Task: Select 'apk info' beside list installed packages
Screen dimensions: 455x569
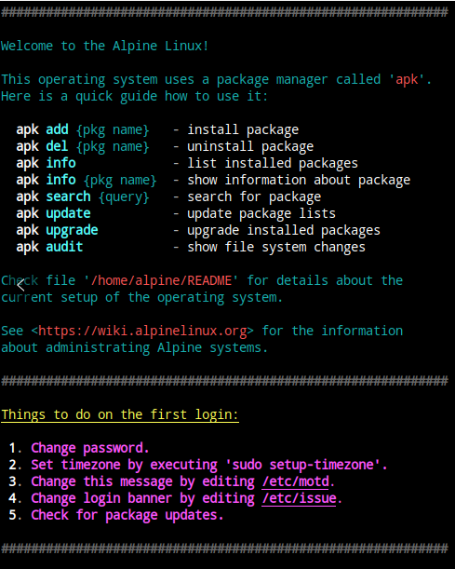Action: click(x=46, y=163)
